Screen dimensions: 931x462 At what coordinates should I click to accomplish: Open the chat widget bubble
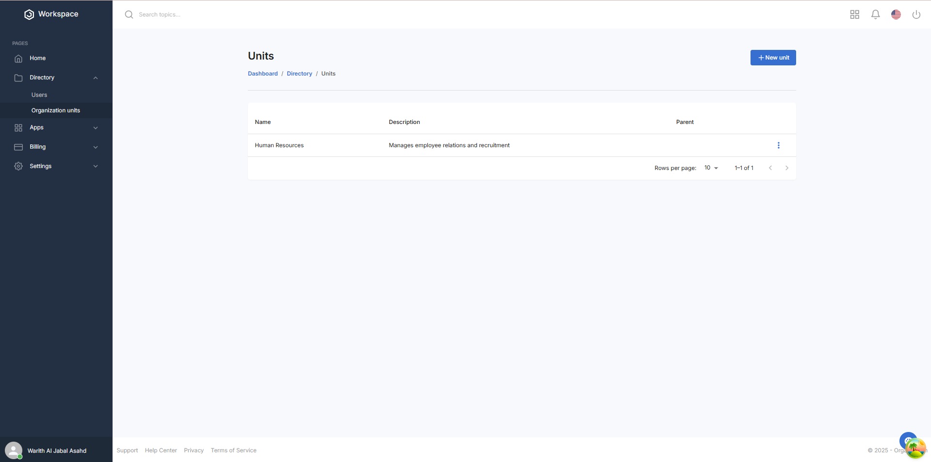coord(907,441)
